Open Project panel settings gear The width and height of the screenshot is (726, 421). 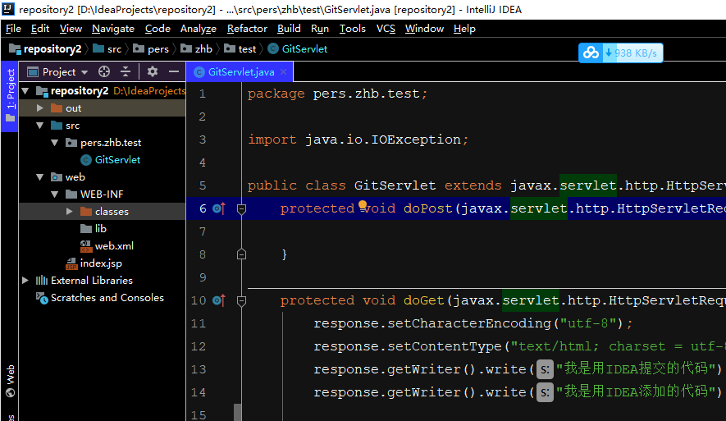pyautogui.click(x=153, y=71)
